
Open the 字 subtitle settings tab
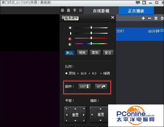74,10
